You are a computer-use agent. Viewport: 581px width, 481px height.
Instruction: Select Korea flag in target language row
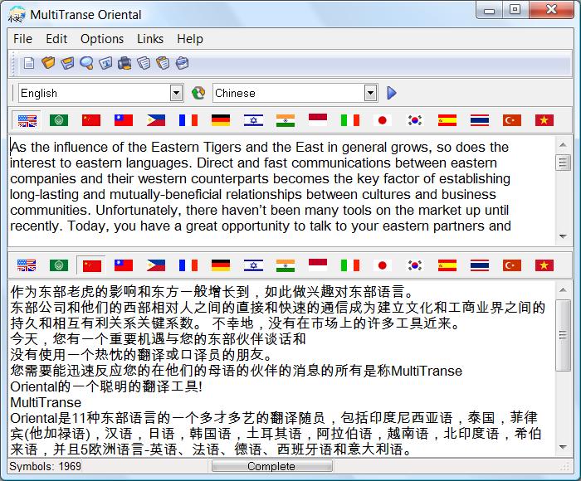(x=415, y=265)
